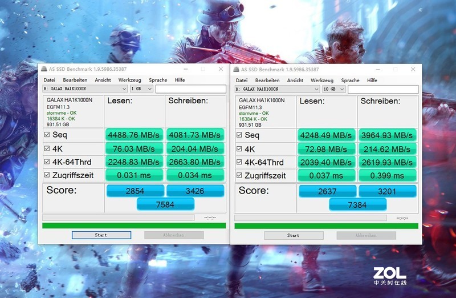The height and width of the screenshot is (298, 456).
Task: Click the AS SSD icon in right window title bar
Action: click(x=236, y=69)
